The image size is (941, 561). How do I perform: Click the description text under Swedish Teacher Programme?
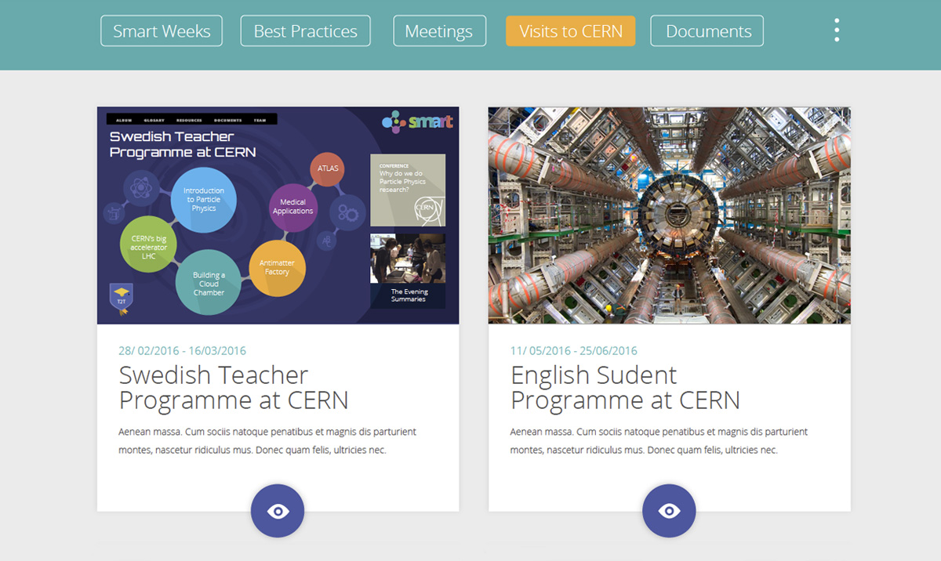click(x=267, y=441)
